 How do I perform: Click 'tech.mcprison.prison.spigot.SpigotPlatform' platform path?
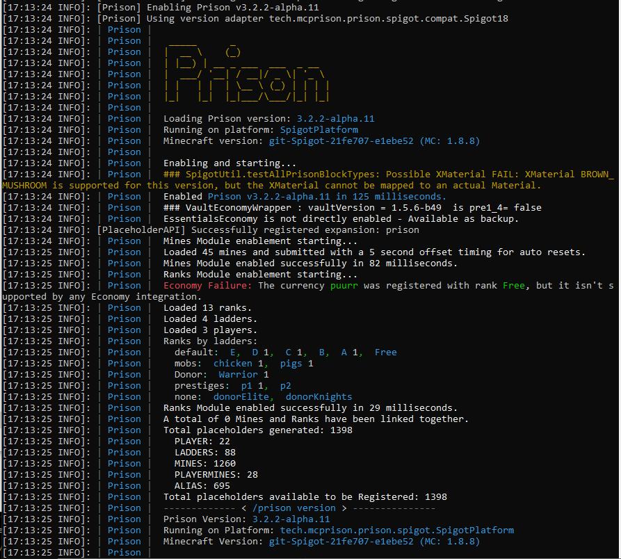point(397,530)
